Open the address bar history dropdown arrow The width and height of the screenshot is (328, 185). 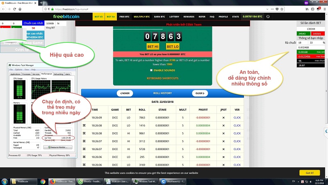(267, 9)
